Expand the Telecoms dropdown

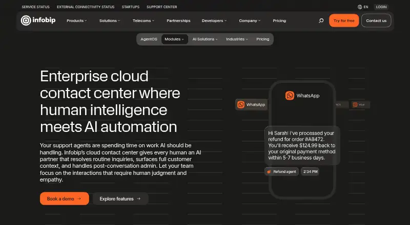143,20
